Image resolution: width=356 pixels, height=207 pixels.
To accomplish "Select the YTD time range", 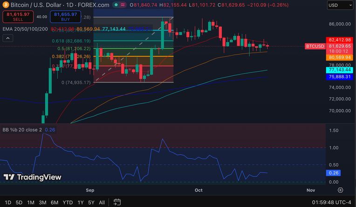I will point(68,202).
